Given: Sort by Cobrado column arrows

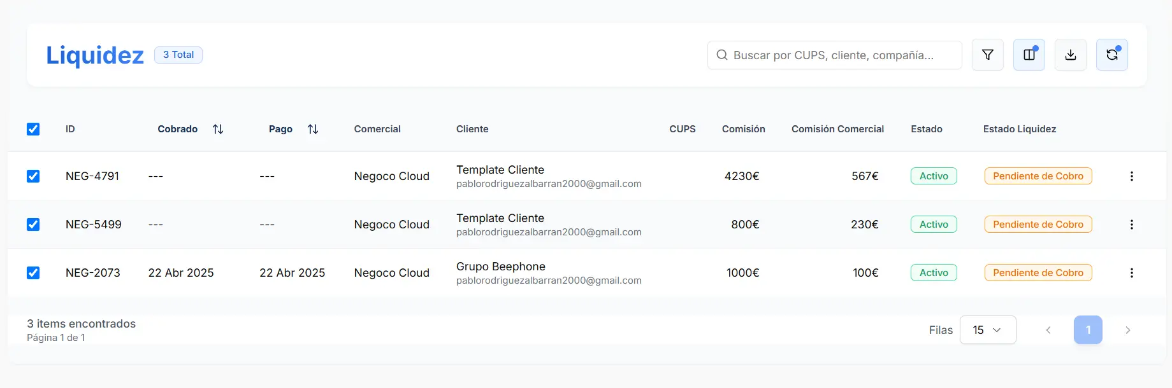Looking at the screenshot, I should click(x=218, y=129).
